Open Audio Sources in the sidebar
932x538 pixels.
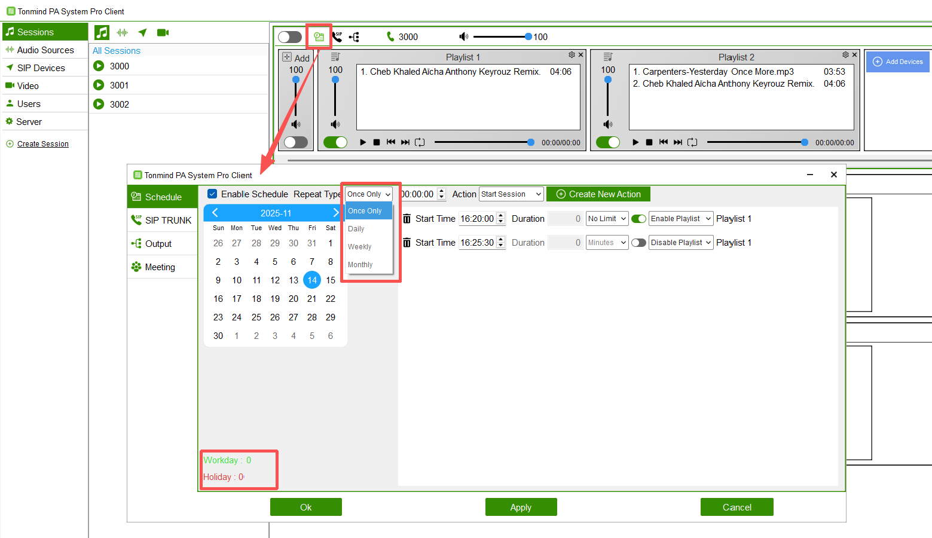(45, 50)
